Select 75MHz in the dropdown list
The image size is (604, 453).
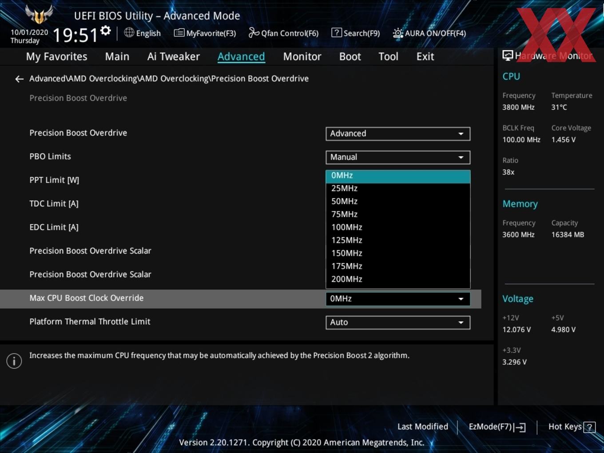click(x=398, y=214)
